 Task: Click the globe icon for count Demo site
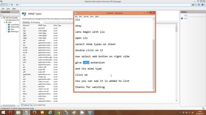tap(9, 25)
